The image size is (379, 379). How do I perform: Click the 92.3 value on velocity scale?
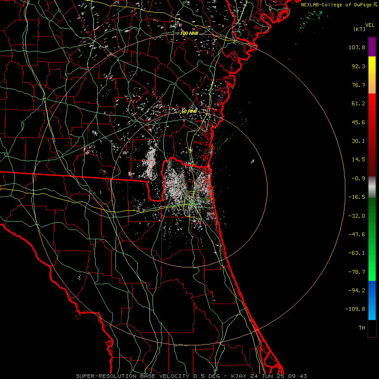(x=358, y=66)
